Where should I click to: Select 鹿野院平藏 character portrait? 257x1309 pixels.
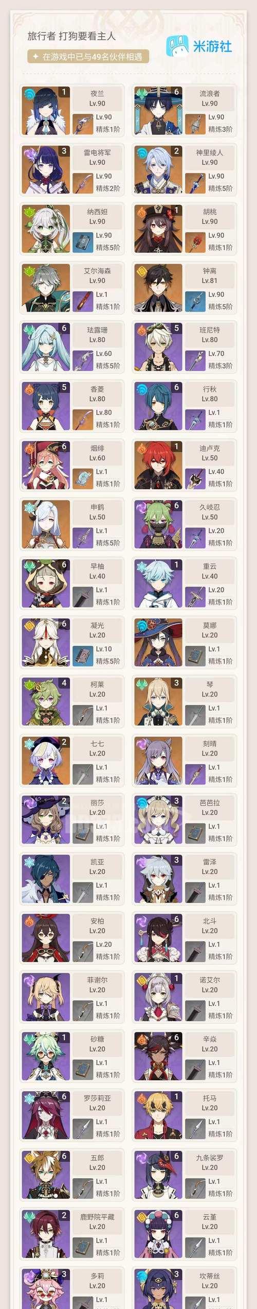click(x=46, y=1234)
